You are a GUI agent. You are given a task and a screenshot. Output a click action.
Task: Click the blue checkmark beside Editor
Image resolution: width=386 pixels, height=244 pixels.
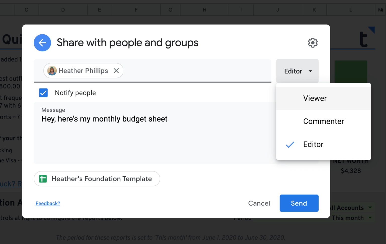tap(290, 144)
